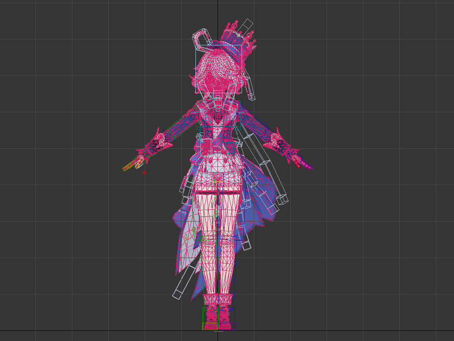Select the hook-shaped white bone above the head
This screenshot has height=341, width=454.
pyautogui.click(x=198, y=37)
